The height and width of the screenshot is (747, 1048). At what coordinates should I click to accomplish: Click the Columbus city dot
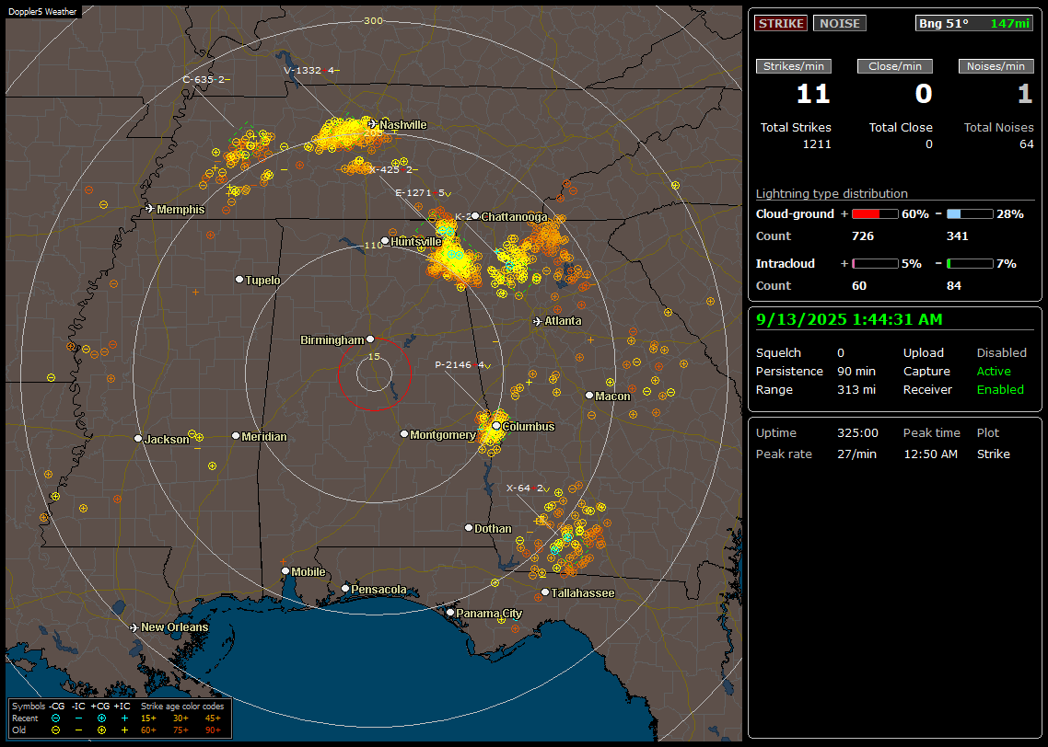click(496, 425)
